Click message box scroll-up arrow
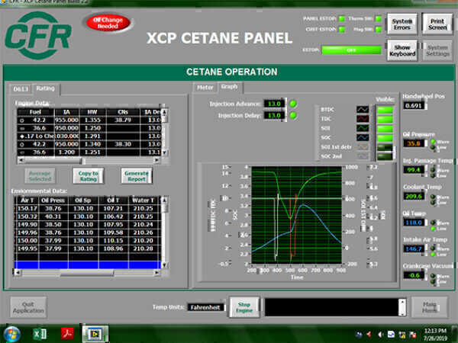Screen dimensions: 458x343 (402, 302)
